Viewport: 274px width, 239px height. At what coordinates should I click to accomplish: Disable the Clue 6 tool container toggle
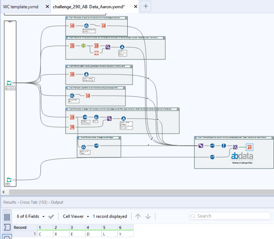pyautogui.click(x=79, y=138)
